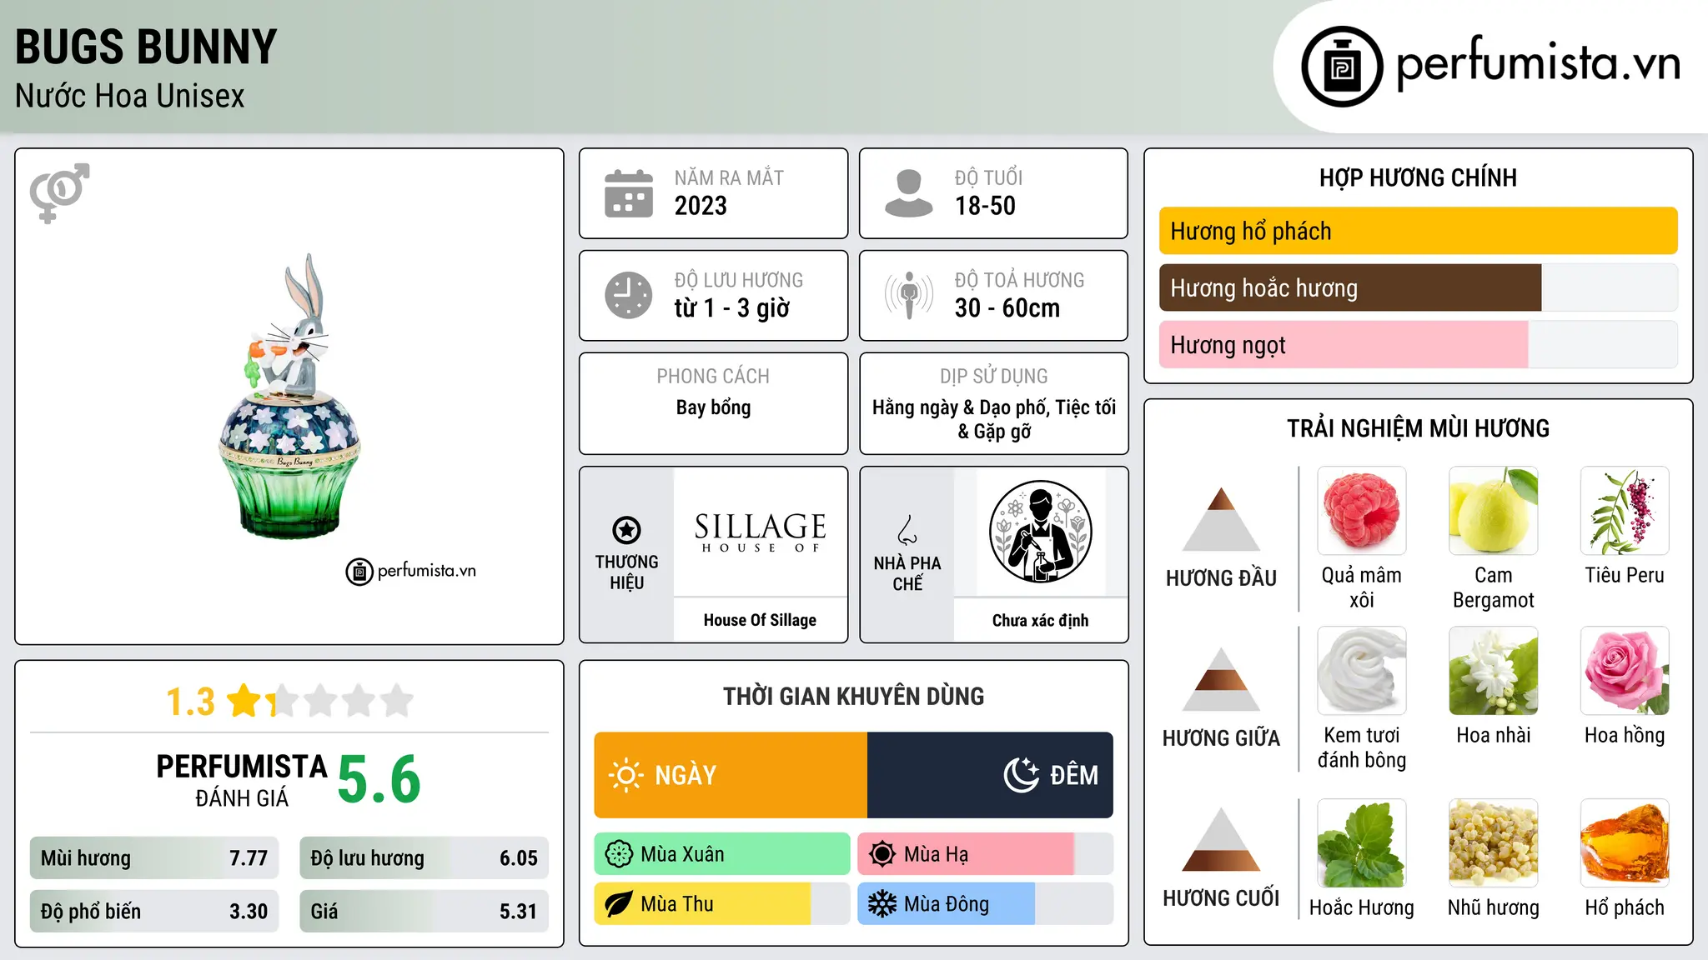Click the gold star rating icon

(x=244, y=700)
